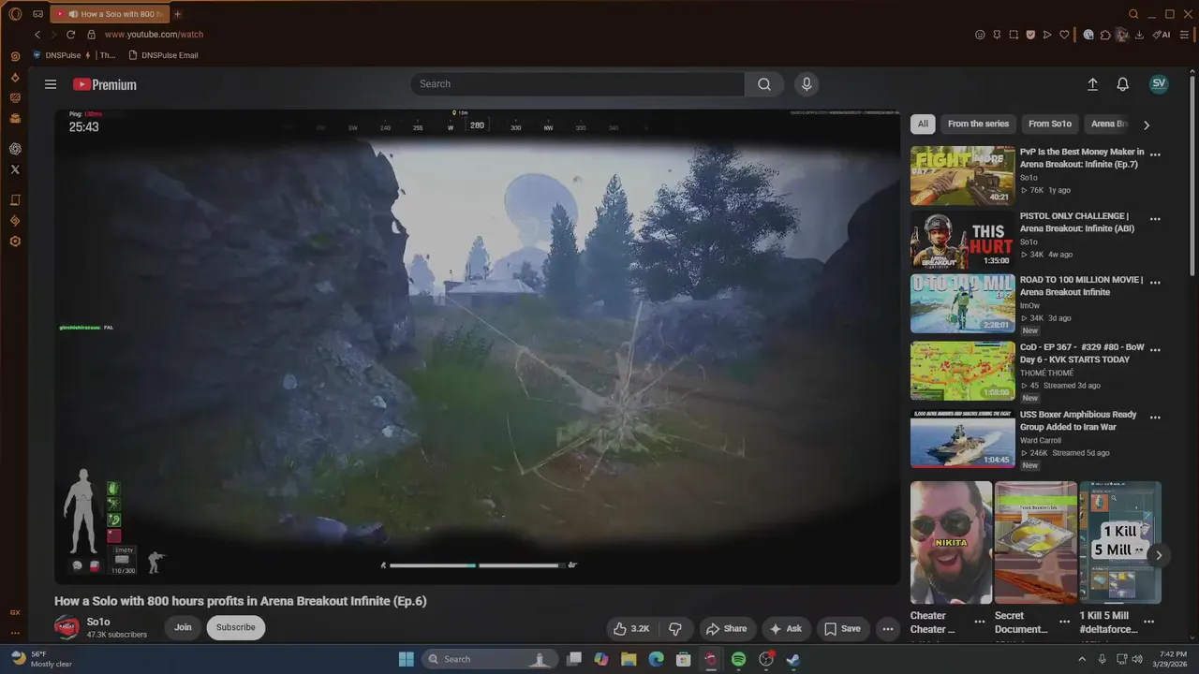The height and width of the screenshot is (674, 1199).
Task: Open the DNSPulse Email bookmark
Action: point(163,55)
